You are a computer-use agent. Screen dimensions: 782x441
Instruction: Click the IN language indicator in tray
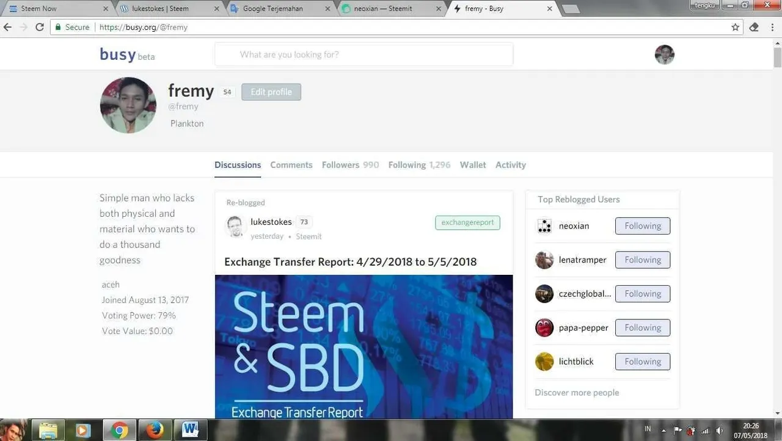coord(648,429)
